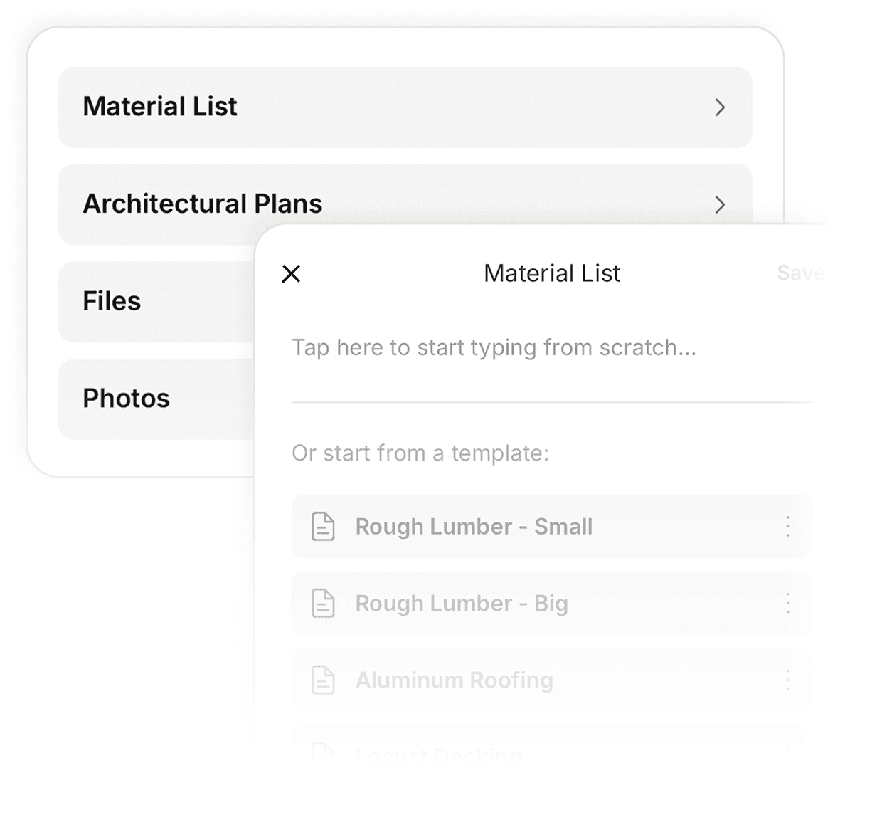The height and width of the screenshot is (820, 877).
Task: Open the three-dot menu for Rough Lumber - Small
Action: click(x=787, y=527)
